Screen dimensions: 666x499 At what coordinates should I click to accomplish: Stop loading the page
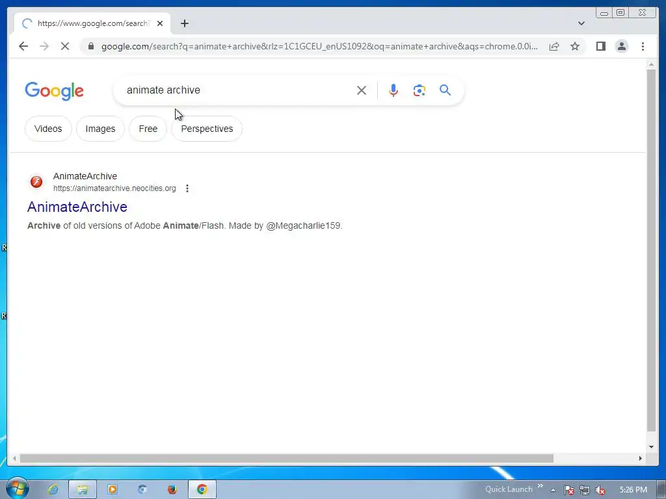pos(65,46)
